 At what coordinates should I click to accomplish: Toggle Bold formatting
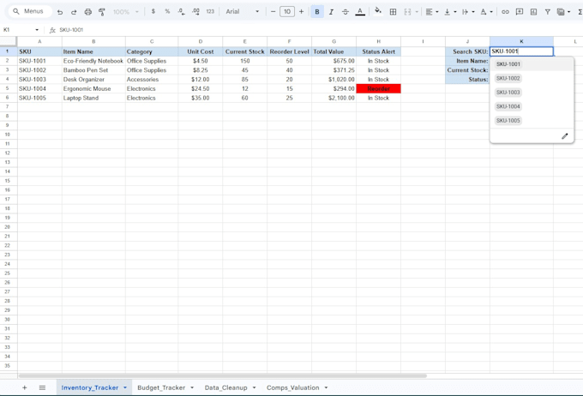[317, 12]
